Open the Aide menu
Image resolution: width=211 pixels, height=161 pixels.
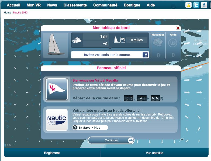pos(151,5)
